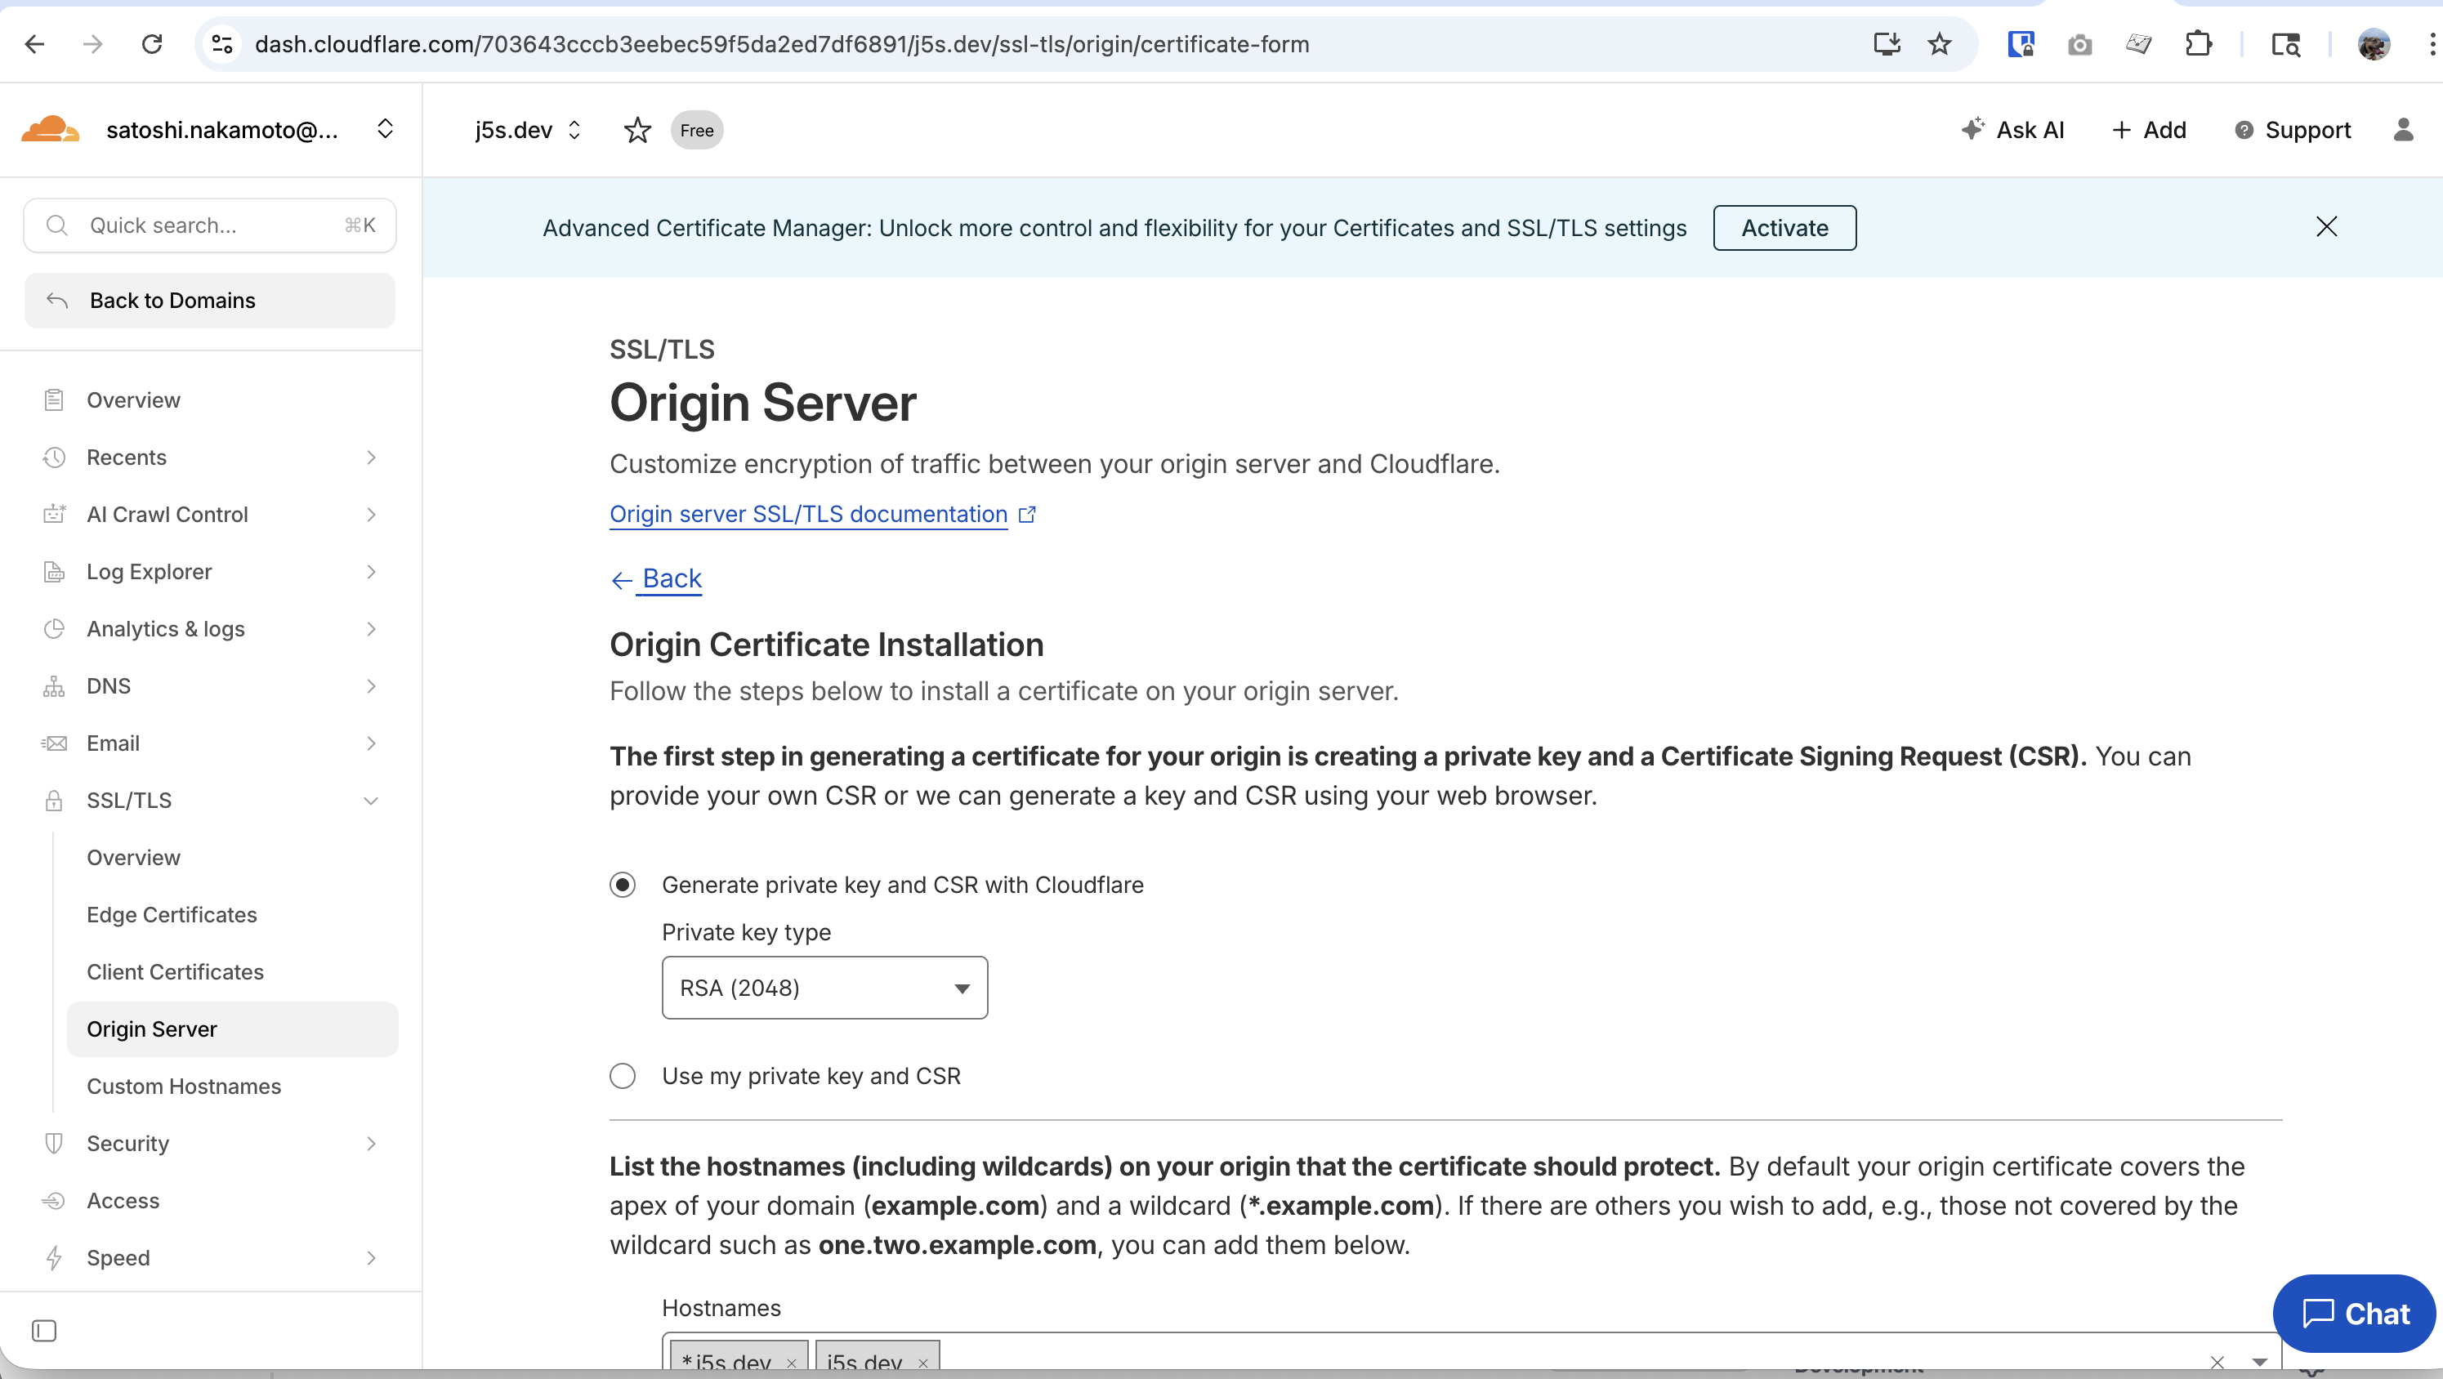Remove the *.j5s.dev hostname tag
Screen dimensions: 2443x1379
[x=791, y=1363]
